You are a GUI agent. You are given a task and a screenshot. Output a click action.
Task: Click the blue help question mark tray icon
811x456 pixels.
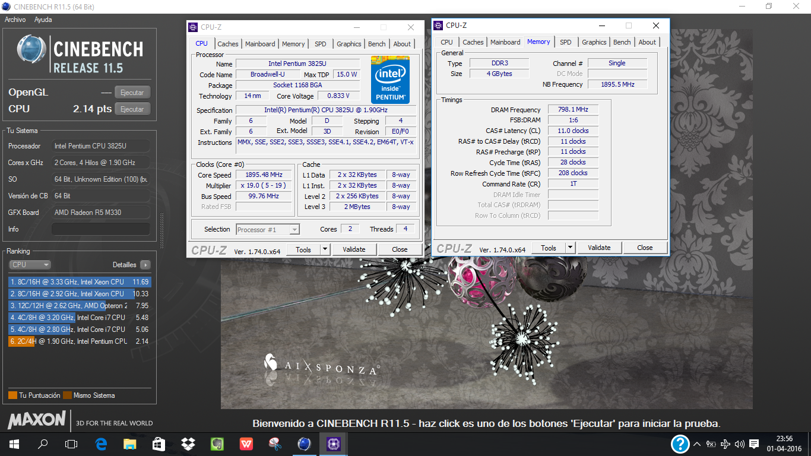(x=680, y=444)
